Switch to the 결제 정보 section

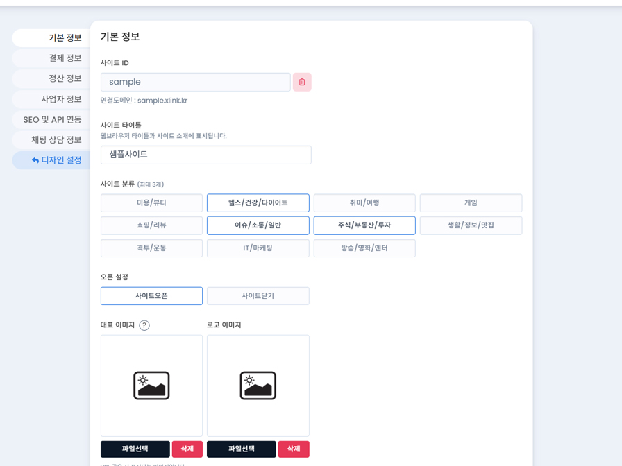[65, 58]
